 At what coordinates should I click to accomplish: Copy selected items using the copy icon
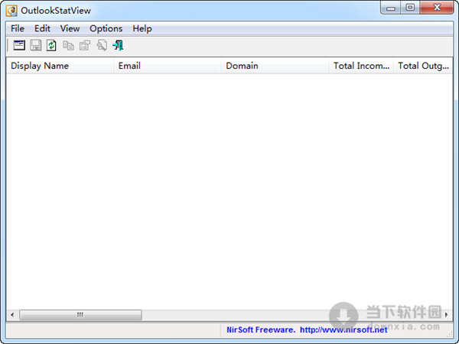[68, 45]
